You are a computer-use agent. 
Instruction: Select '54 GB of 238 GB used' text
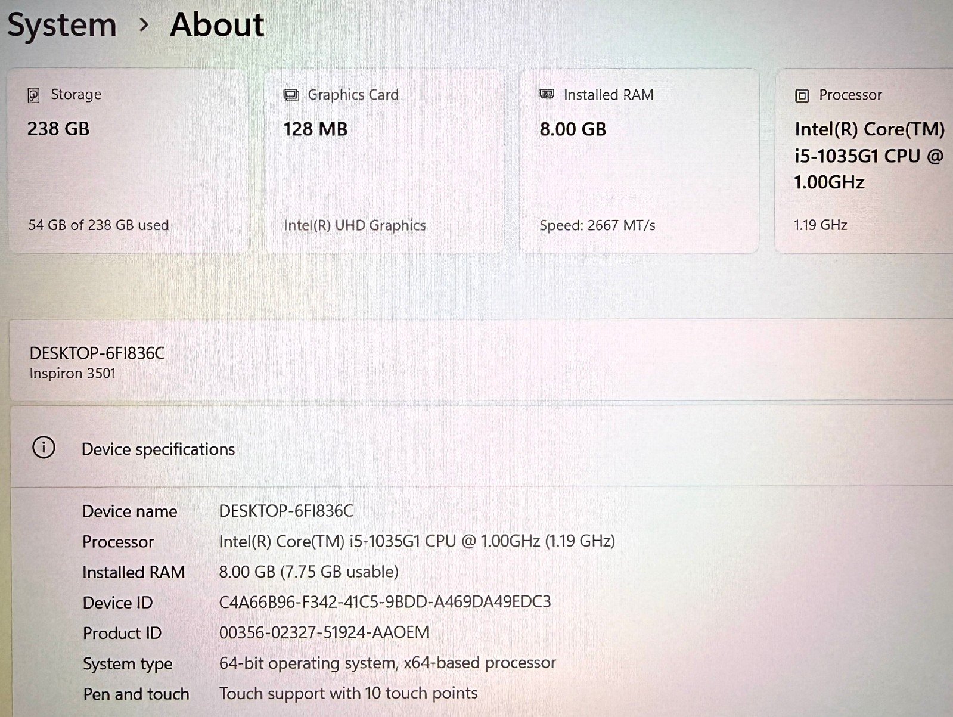(x=98, y=225)
